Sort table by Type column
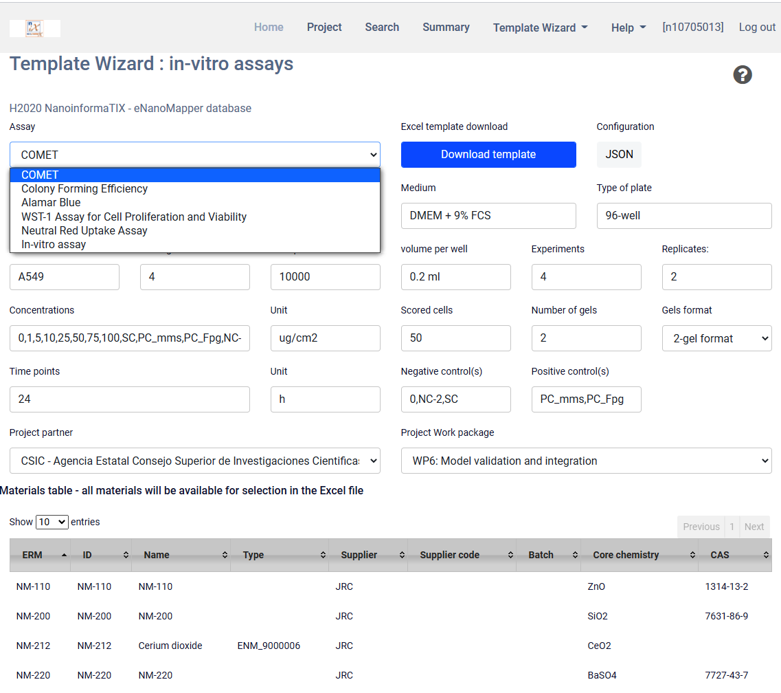Image resolution: width=781 pixels, height=693 pixels. 278,555
